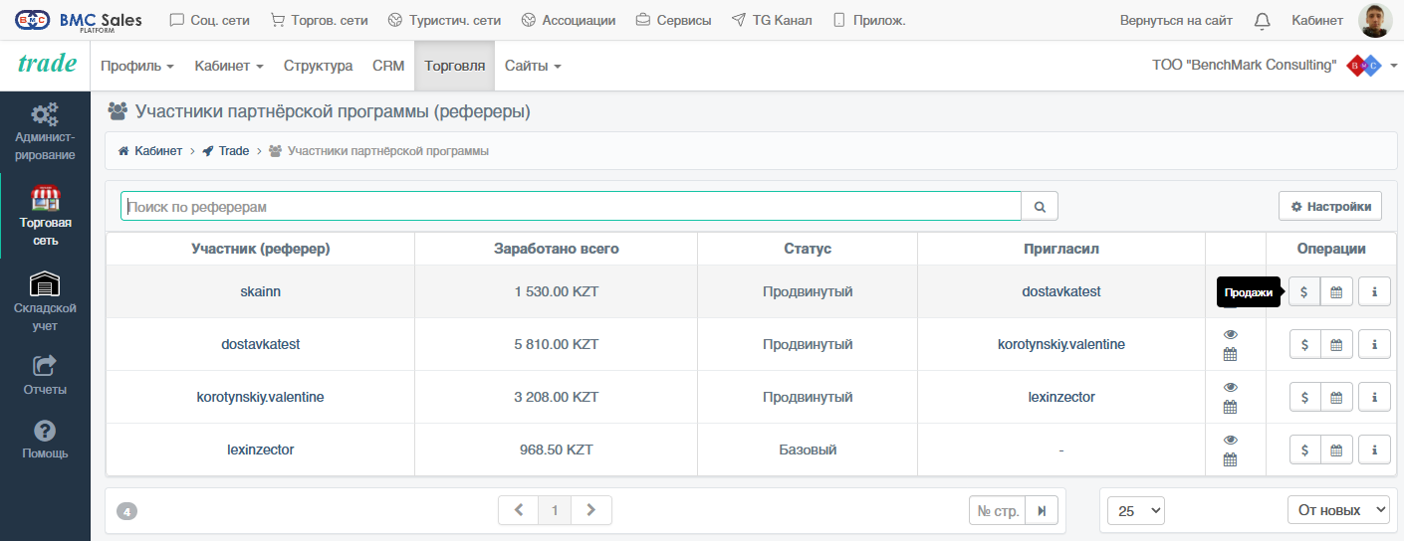Click Кабинет in breadcrumb
The image size is (1404, 541).
pos(150,151)
